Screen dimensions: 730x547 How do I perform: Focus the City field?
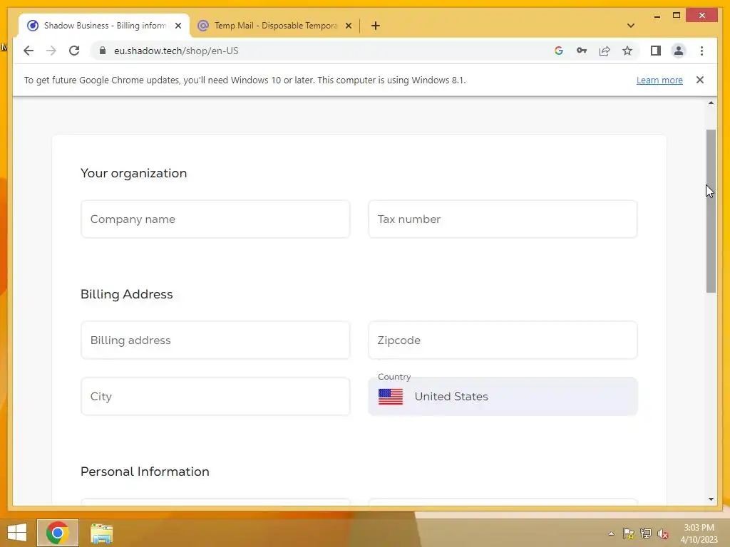point(215,396)
